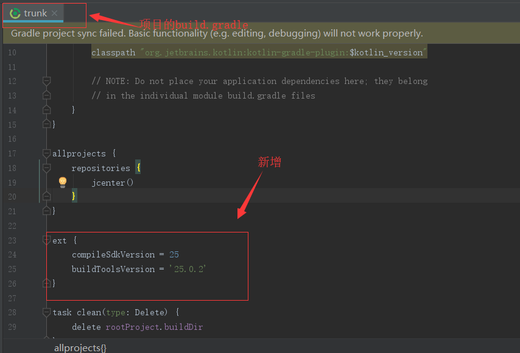Click the highlighted kotlin-gradle-plugin classpath line
The image size is (520, 353).
coord(256,52)
